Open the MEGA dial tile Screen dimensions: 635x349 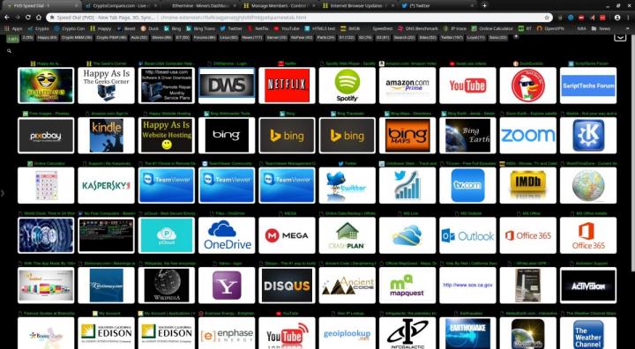[287, 235]
